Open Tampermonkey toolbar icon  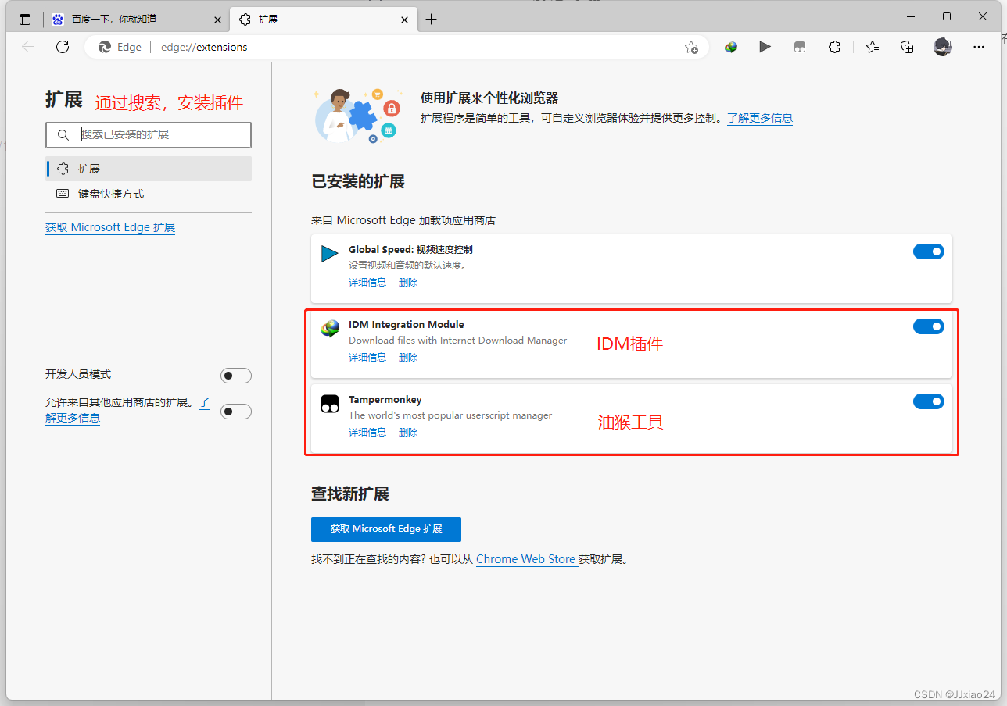pos(799,47)
